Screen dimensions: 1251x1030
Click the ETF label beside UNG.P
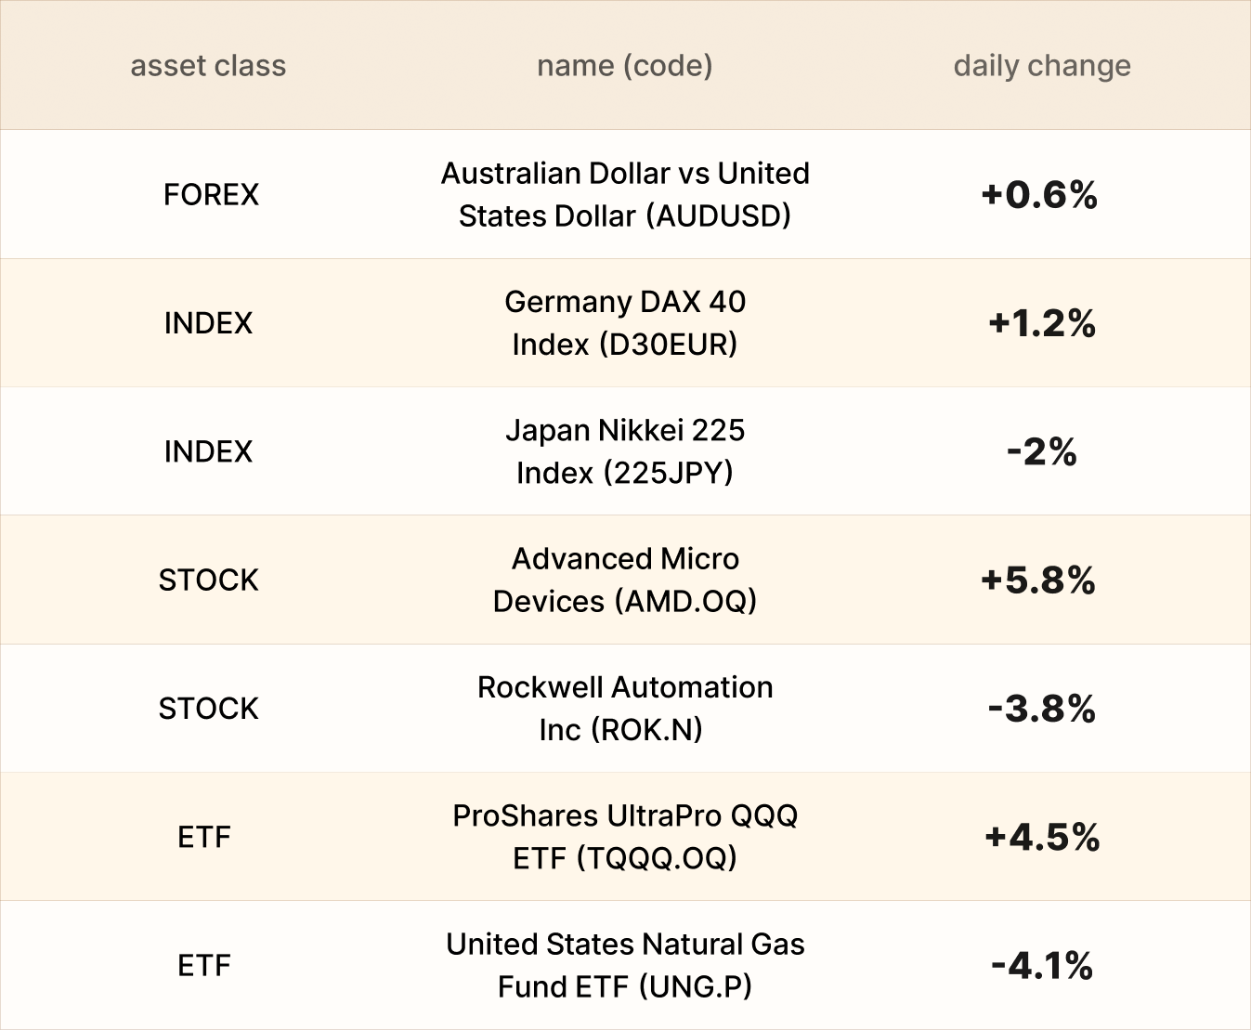(203, 966)
